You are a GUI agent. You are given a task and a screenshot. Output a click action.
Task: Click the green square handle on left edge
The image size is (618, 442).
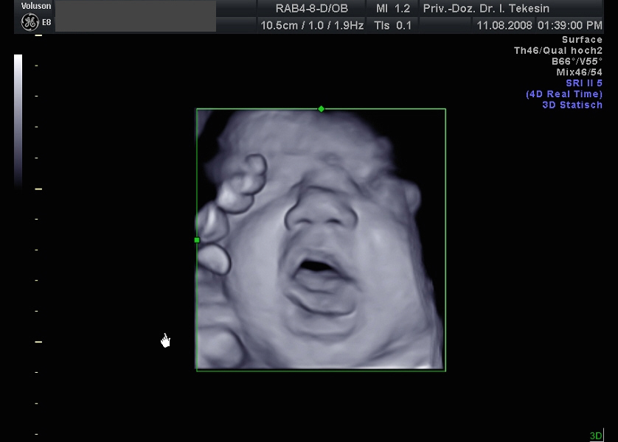point(197,240)
